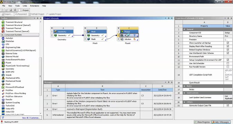Select Finite Element Modeler icon
Image resolution: width=233 pixels, height=124 pixels.
tap(3, 60)
